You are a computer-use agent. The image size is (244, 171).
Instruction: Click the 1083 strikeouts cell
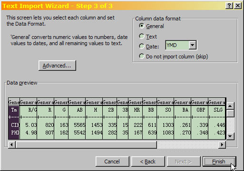coord(168,133)
